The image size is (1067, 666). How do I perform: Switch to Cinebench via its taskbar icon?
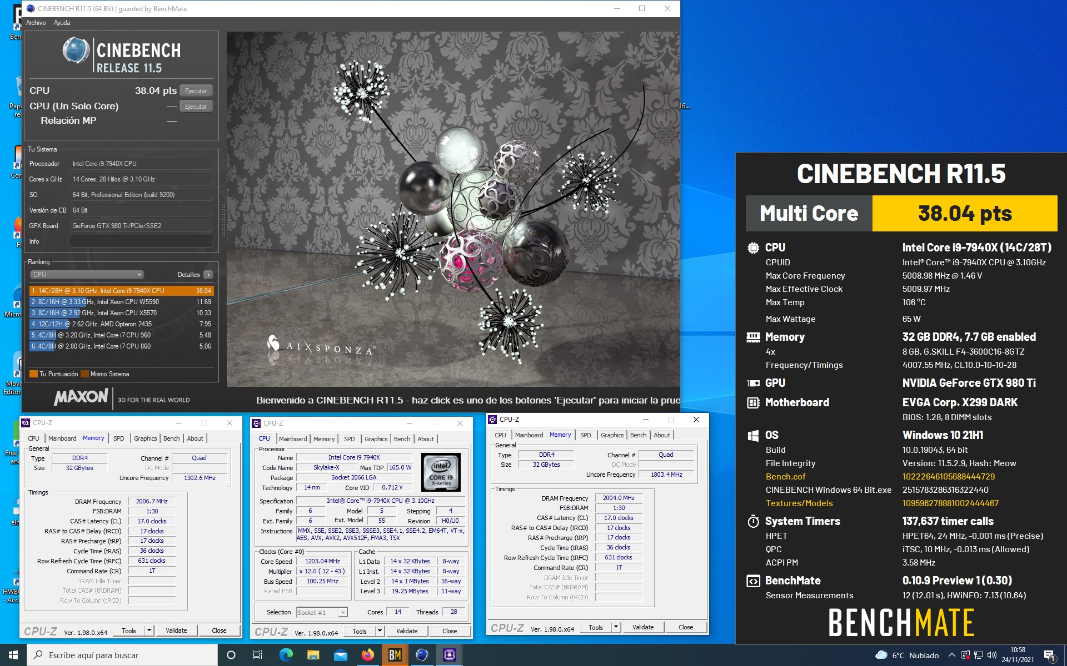coord(422,655)
